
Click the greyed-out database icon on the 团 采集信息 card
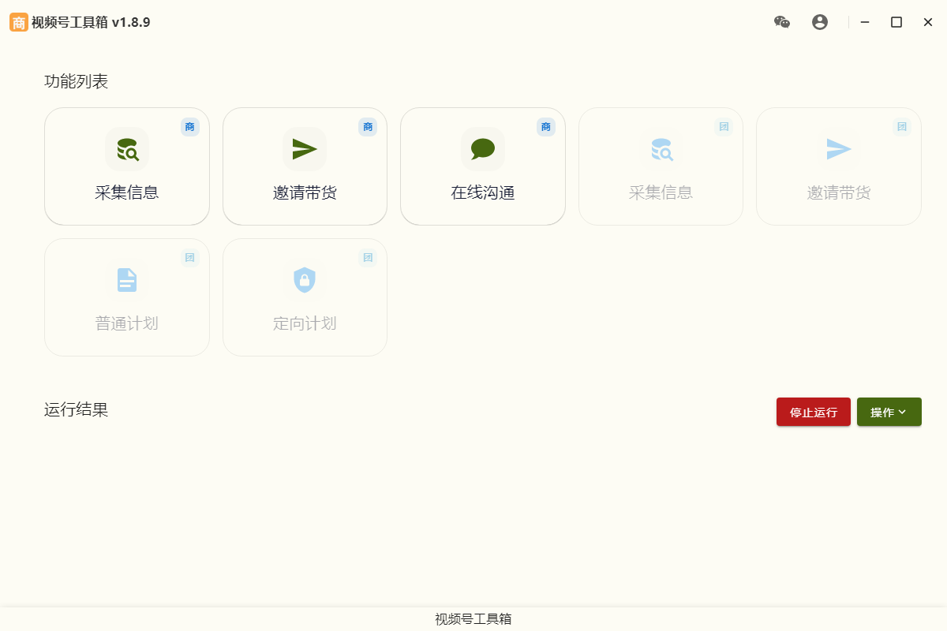point(661,149)
